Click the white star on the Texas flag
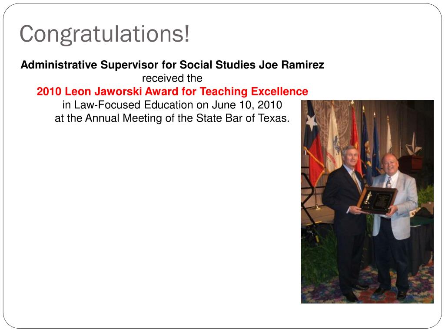 point(311,122)
